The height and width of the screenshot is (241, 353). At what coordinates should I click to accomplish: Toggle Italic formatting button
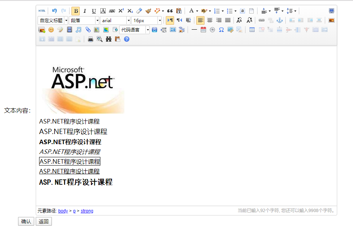85,11
